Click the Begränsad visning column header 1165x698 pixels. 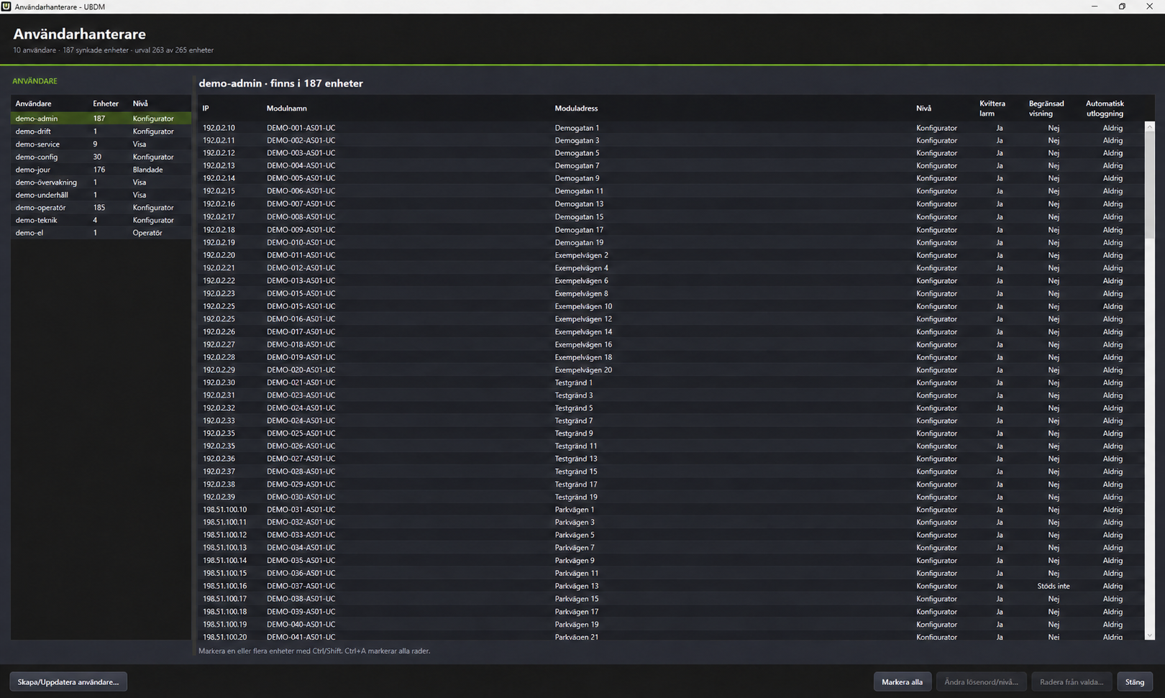[1046, 109]
